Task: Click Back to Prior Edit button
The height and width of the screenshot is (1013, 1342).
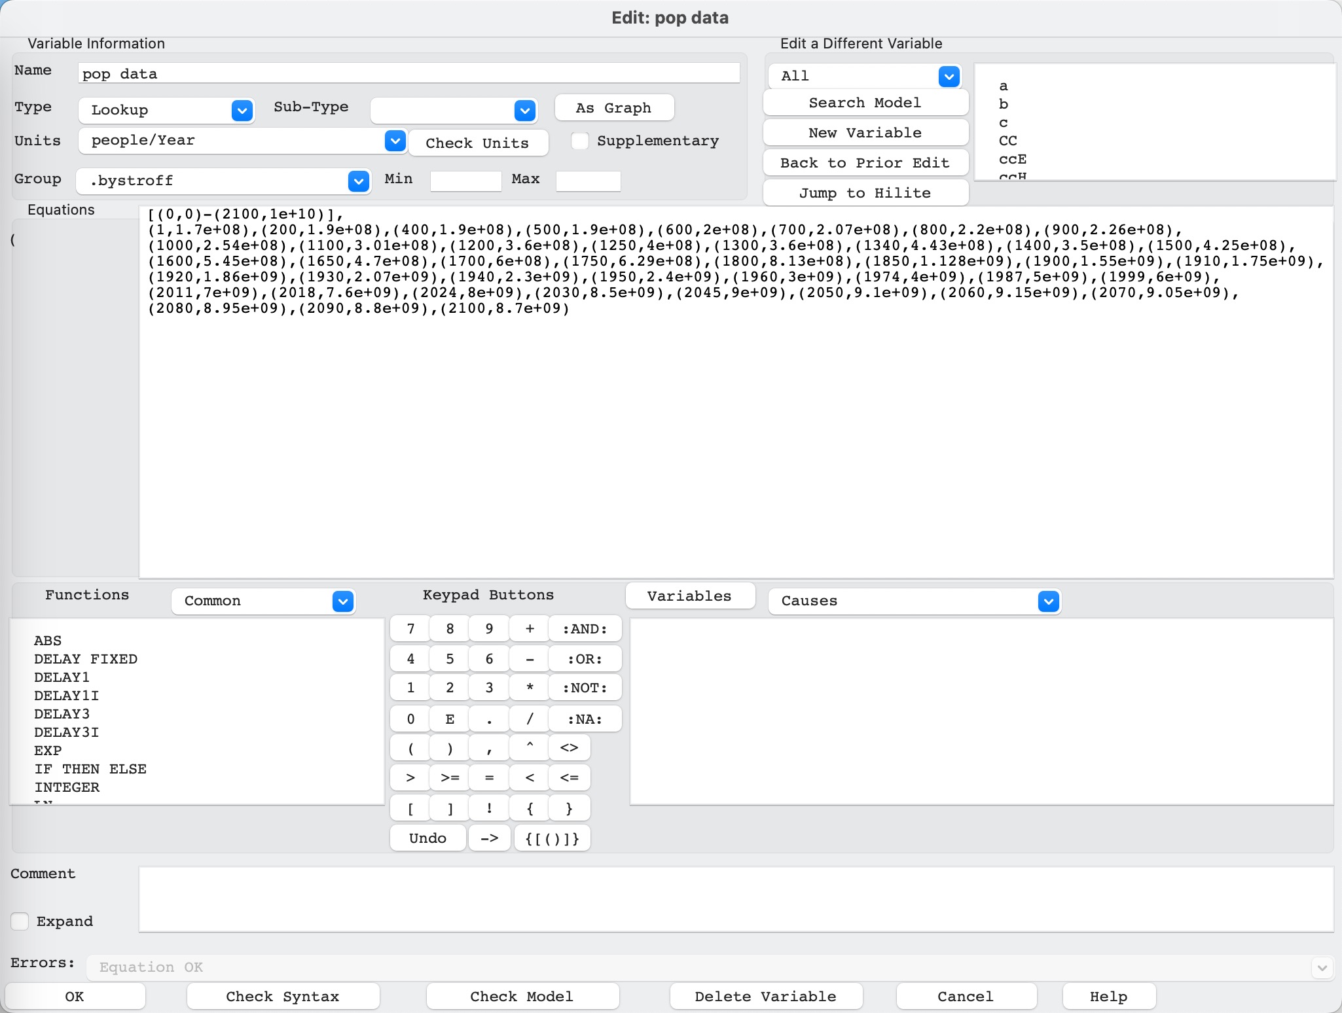Action: 865,163
